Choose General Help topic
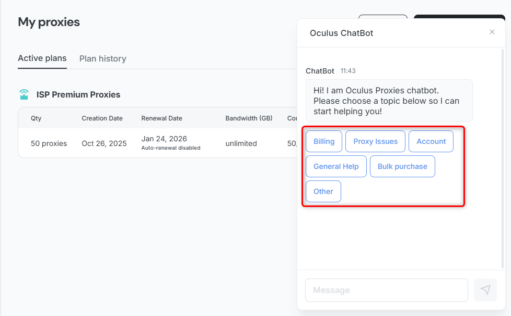This screenshot has width=511, height=316. 336,166
